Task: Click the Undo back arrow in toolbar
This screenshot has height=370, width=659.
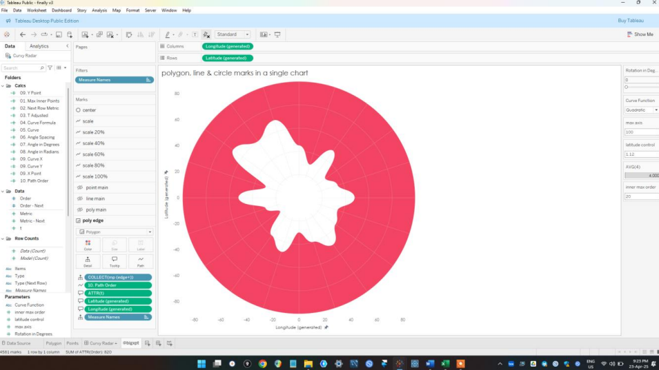Action: (23, 34)
